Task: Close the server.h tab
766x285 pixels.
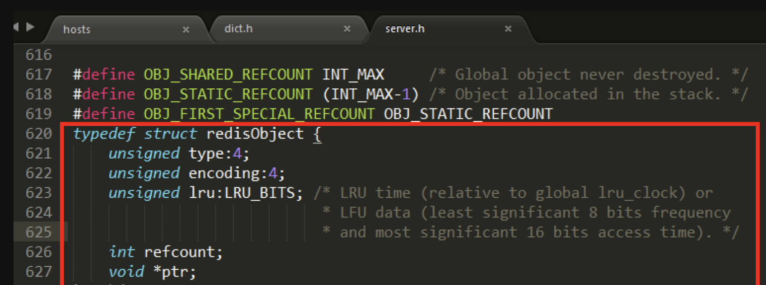Action: [x=508, y=29]
